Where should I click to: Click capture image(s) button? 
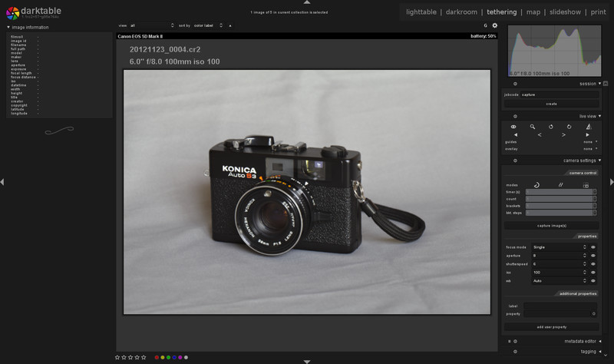pyautogui.click(x=551, y=226)
